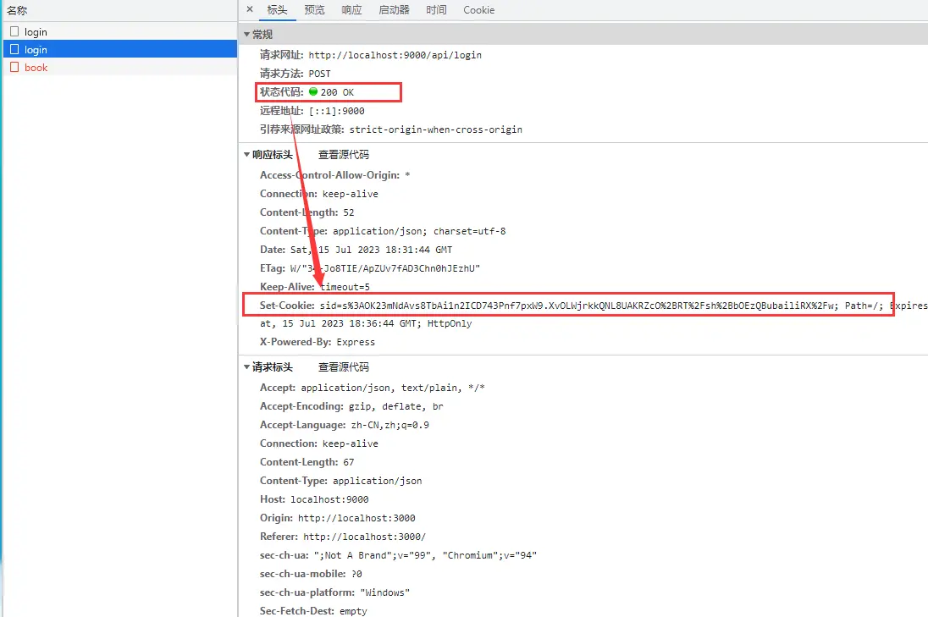
Task: Click the HttpOnly cookie expiry line
Action: click(366, 323)
